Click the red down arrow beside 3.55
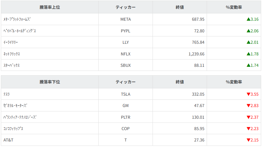The width and height of the screenshot is (262, 147). tap(248, 94)
